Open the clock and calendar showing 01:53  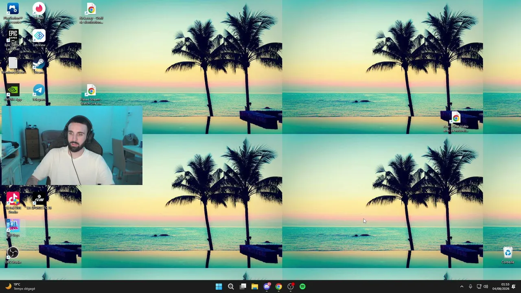501,286
